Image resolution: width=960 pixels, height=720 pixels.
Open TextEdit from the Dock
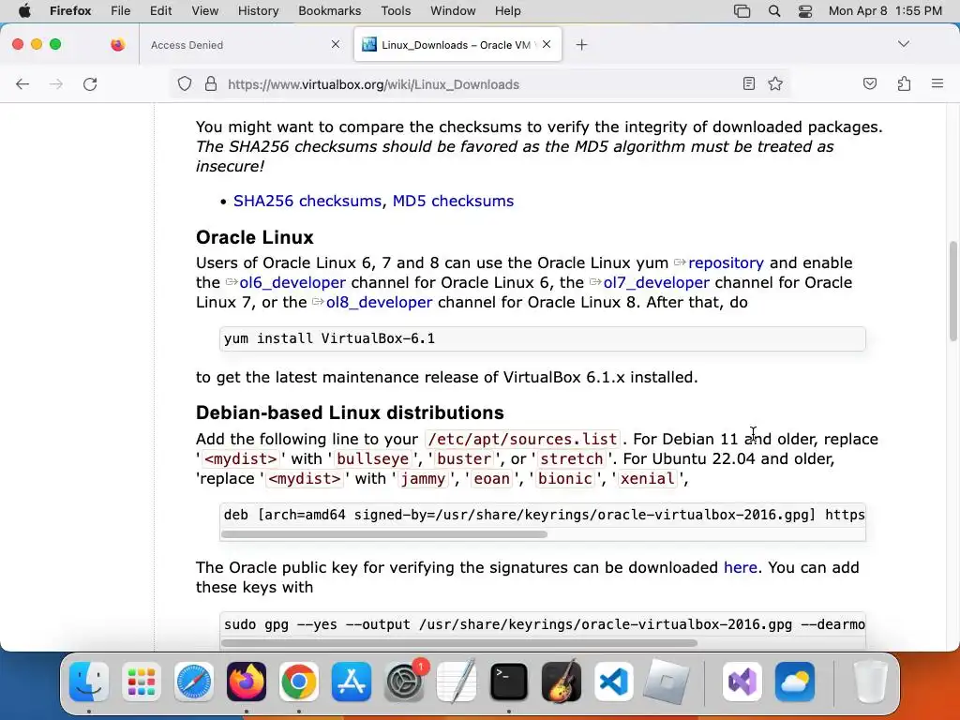click(x=457, y=682)
